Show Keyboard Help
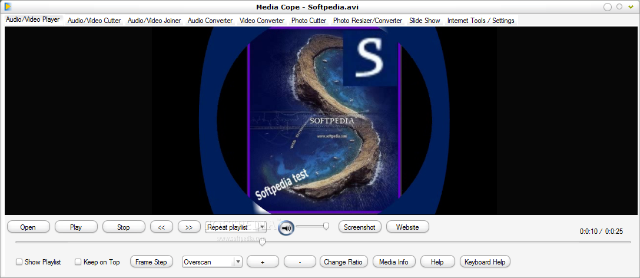Viewport: 640px width, 278px height. pyautogui.click(x=485, y=262)
